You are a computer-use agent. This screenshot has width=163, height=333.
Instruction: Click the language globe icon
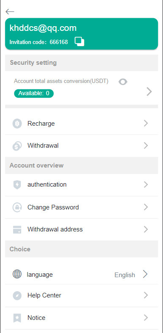pyautogui.click(x=17, y=274)
